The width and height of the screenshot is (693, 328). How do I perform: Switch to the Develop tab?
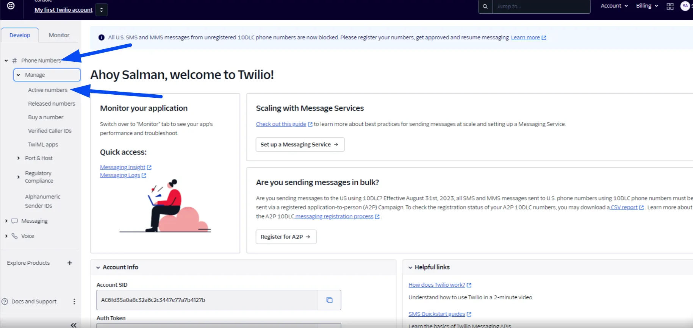[20, 35]
